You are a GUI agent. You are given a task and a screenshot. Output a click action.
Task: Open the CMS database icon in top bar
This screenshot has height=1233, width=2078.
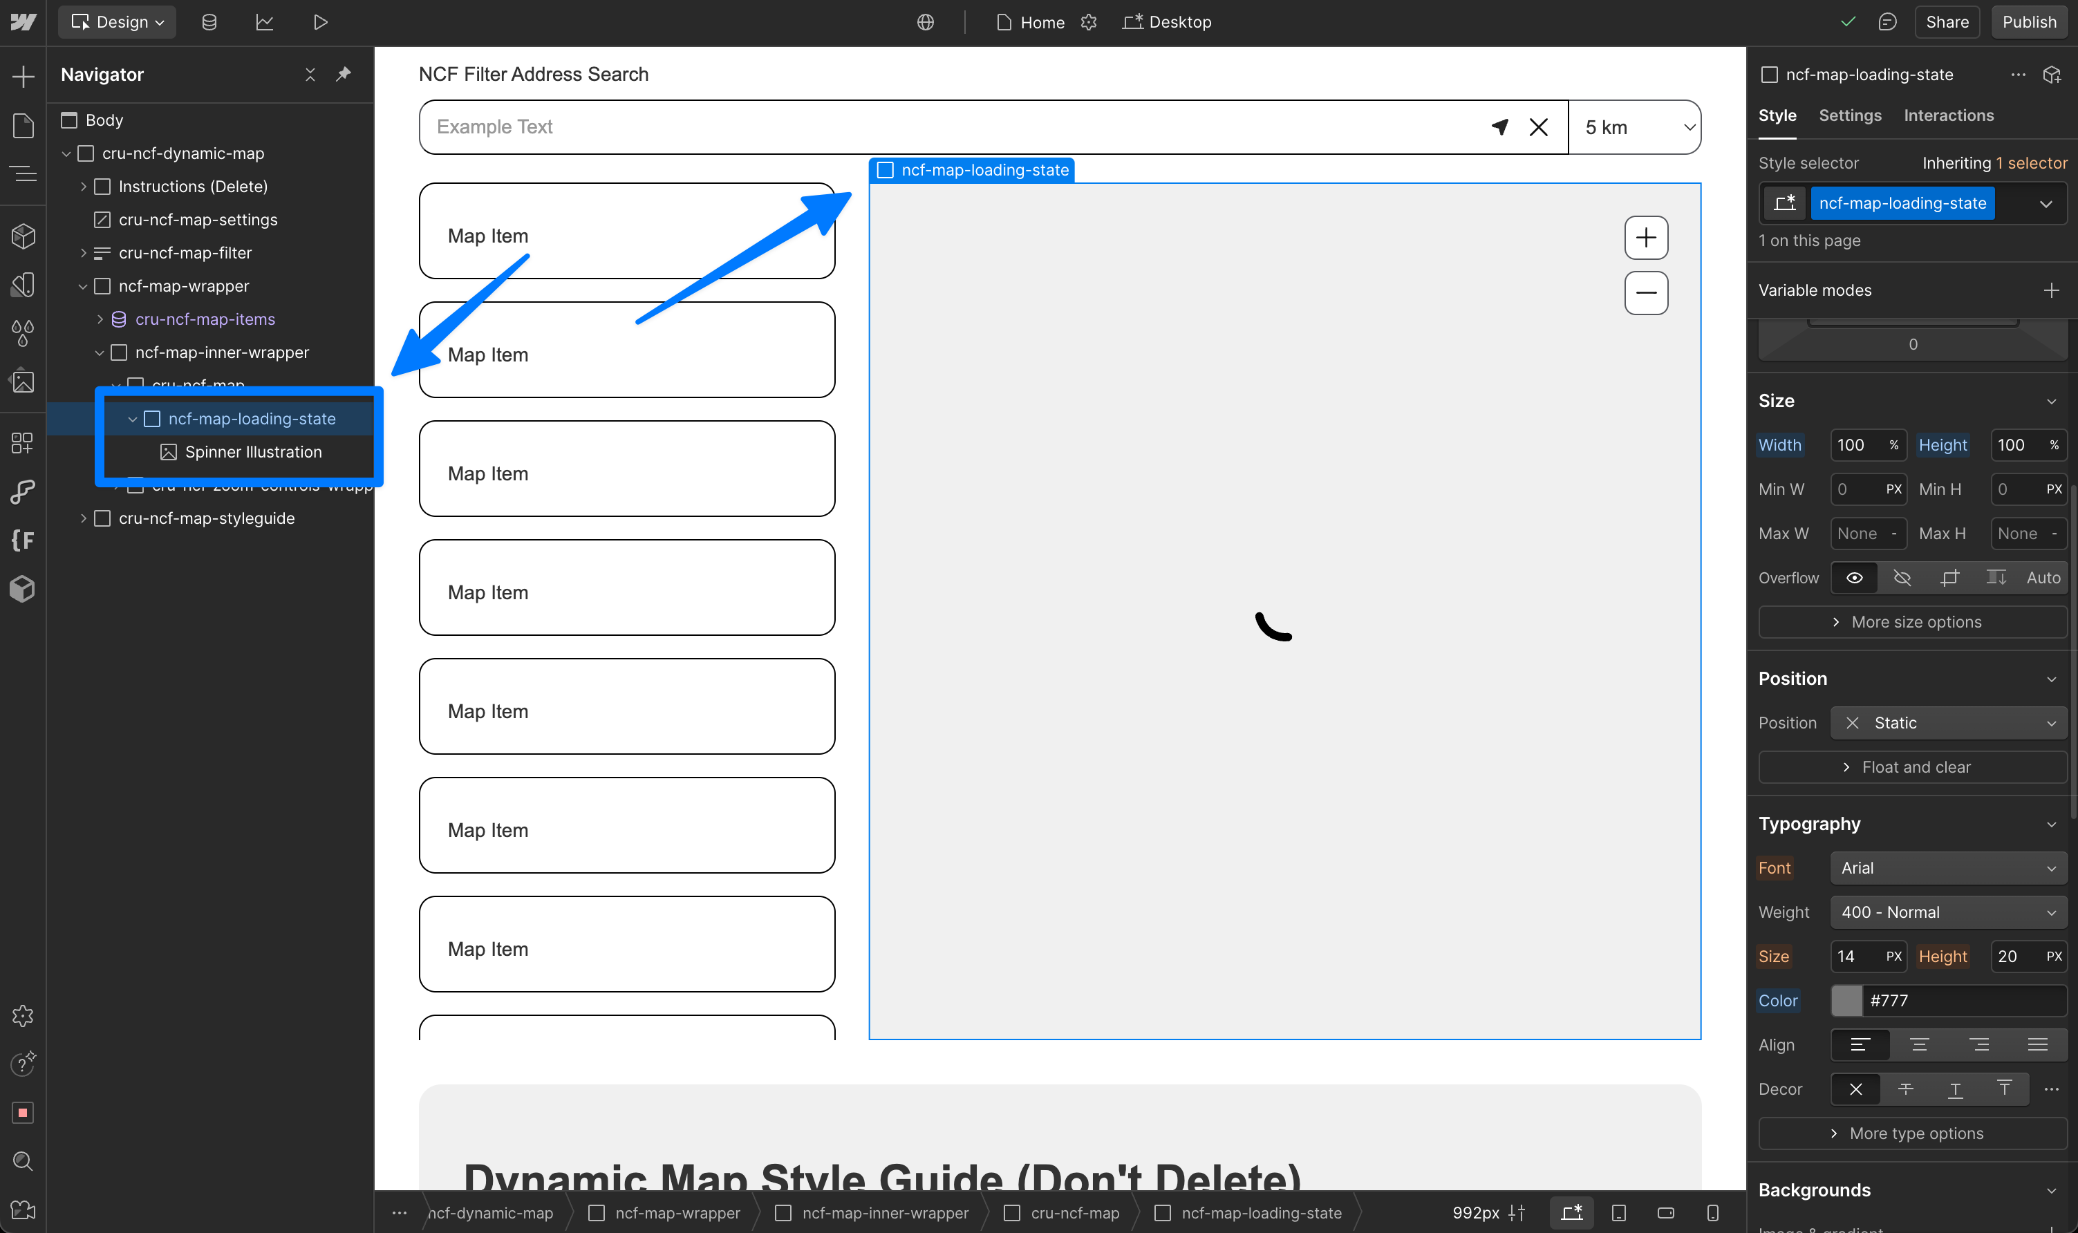(209, 22)
